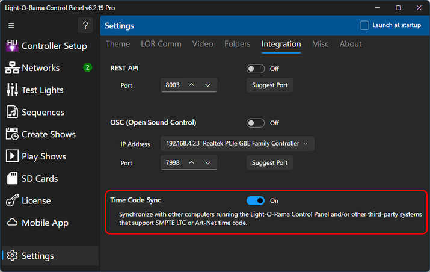Open the License key icon
The width and height of the screenshot is (430, 272).
point(12,200)
